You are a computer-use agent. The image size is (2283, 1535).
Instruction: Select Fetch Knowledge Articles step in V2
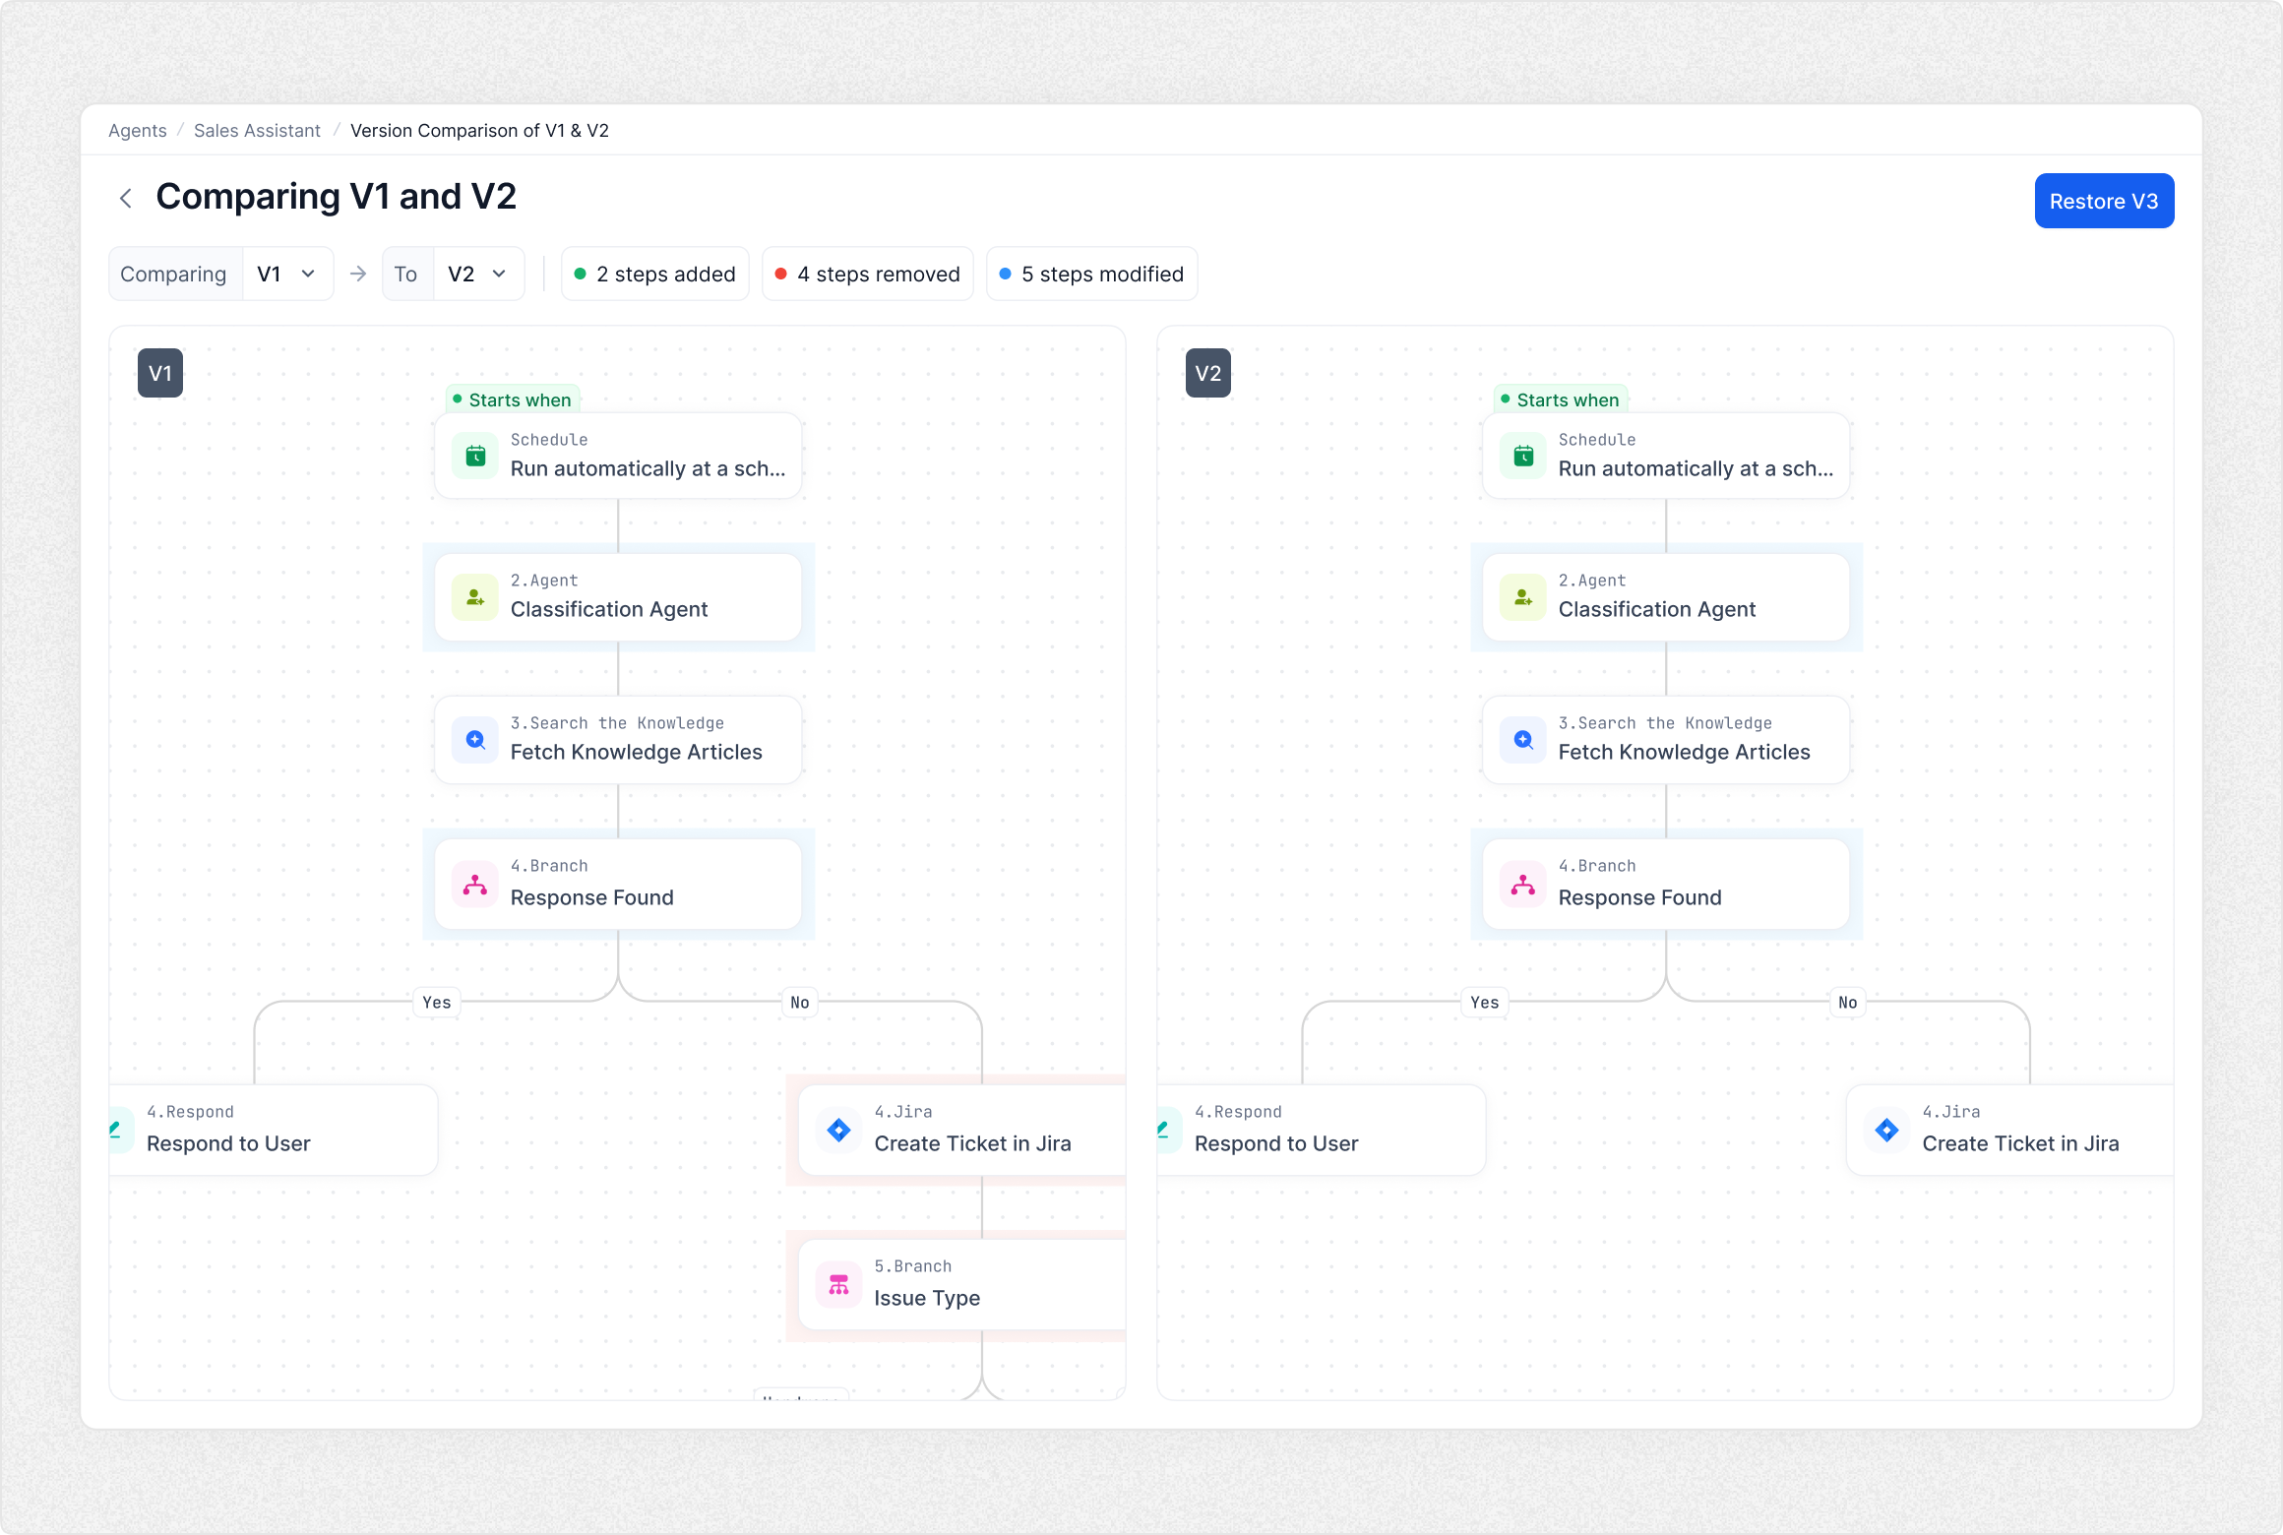point(1666,740)
